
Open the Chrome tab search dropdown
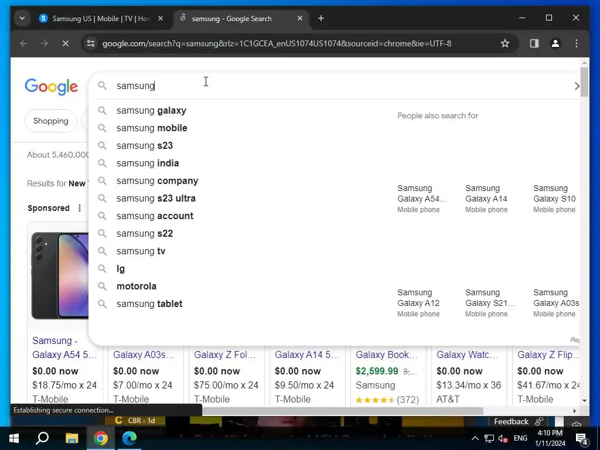pyautogui.click(x=22, y=18)
